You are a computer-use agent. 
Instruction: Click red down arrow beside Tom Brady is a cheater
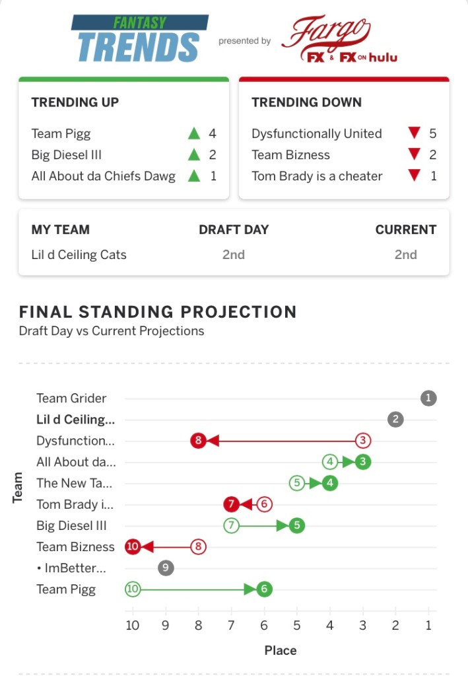click(x=414, y=176)
